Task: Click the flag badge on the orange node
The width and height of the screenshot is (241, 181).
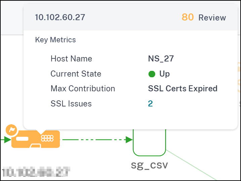Action: [12, 130]
